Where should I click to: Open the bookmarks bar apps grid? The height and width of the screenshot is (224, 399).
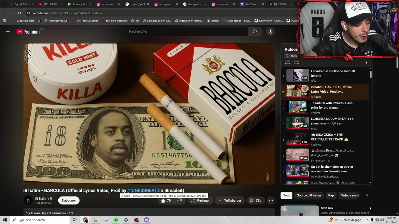coord(4,21)
